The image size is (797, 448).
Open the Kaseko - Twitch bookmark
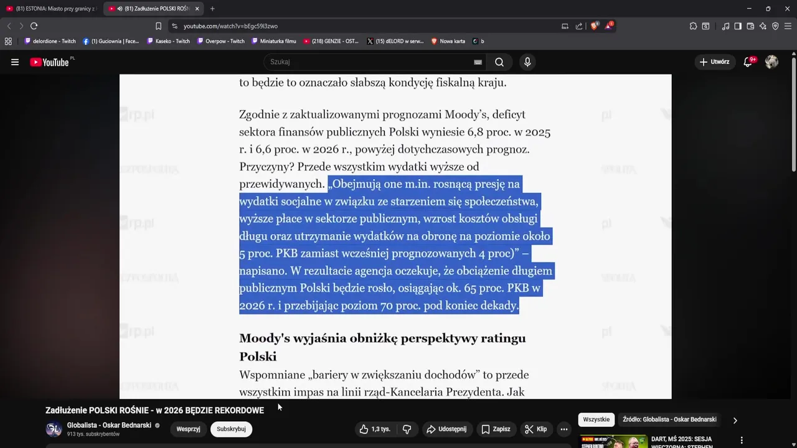(168, 41)
